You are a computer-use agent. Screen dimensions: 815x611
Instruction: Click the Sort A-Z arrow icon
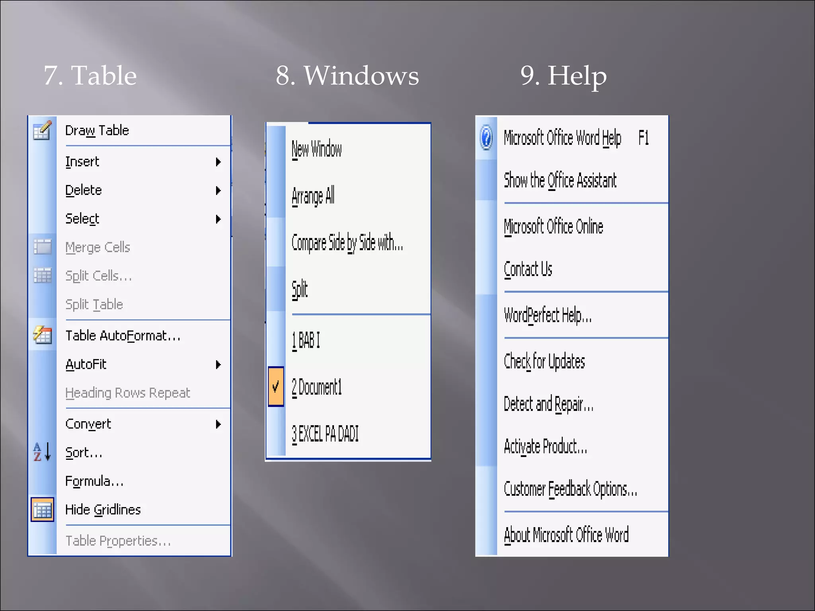pyautogui.click(x=42, y=452)
